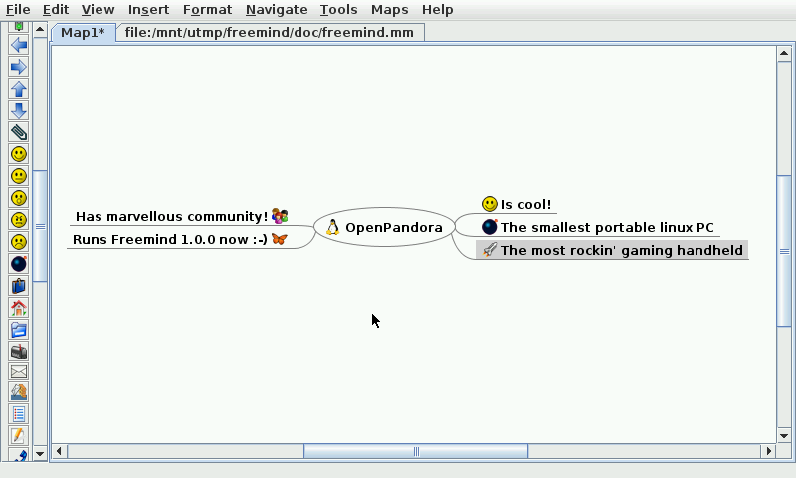796x478 pixels.
Task: Select the 'Is cool!' node
Action: pyautogui.click(x=516, y=204)
